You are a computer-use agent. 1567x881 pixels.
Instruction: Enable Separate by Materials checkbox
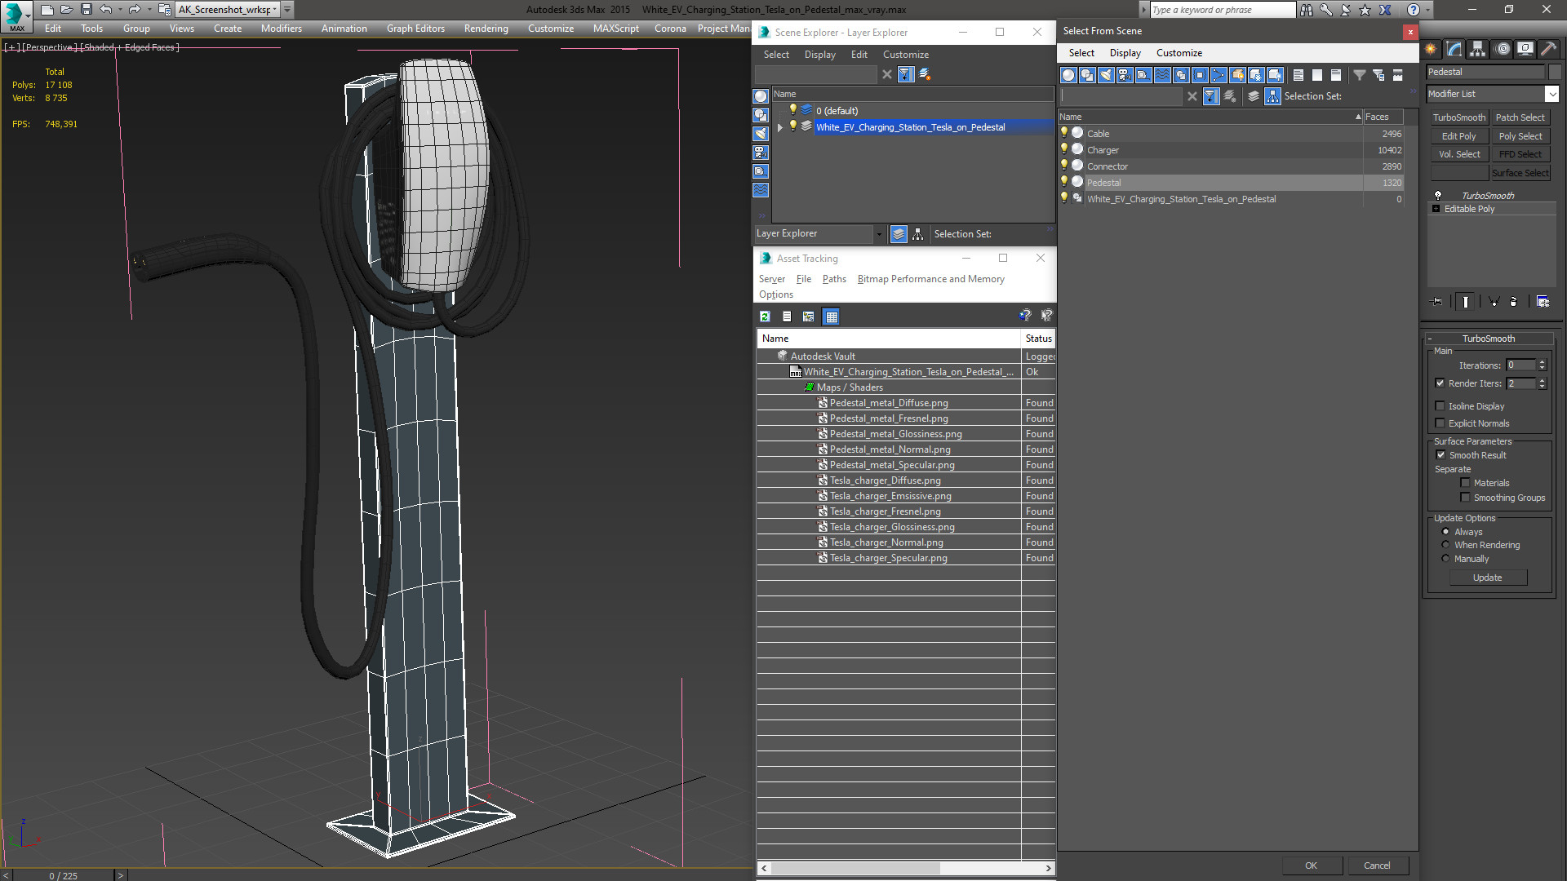tap(1465, 483)
